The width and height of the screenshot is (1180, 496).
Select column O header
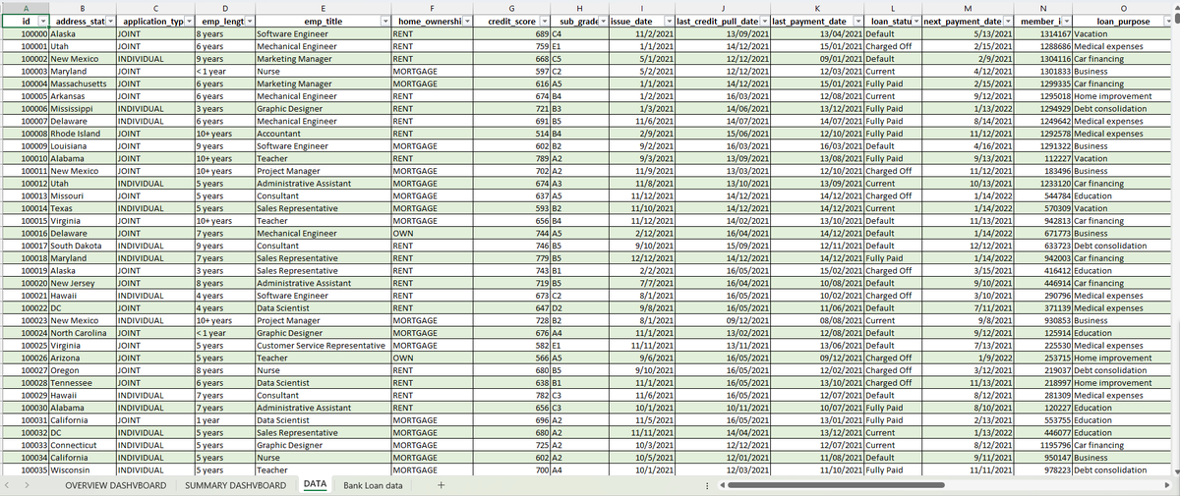pyautogui.click(x=1123, y=7)
